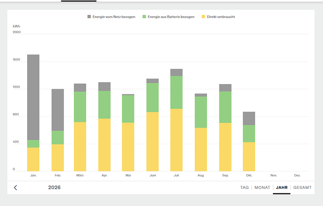Click the 'März' axis label
This screenshot has width=323, height=206.
click(80, 175)
